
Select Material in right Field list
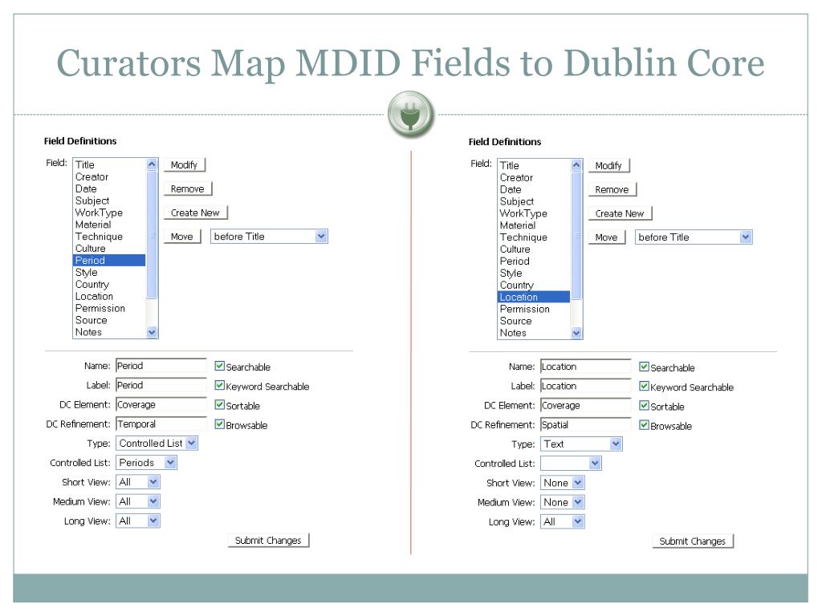pos(534,225)
